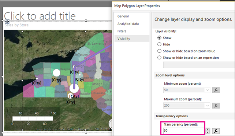
Task: Open expression editor for Minimum zoom
Action: tap(216, 90)
